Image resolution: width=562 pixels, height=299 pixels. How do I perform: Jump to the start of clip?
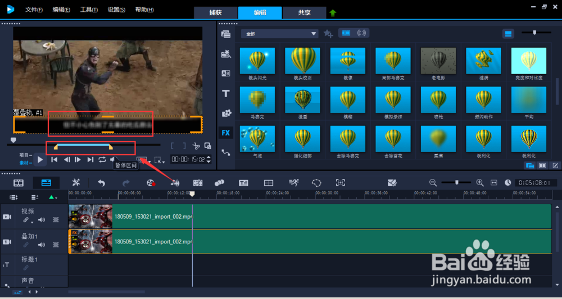(x=55, y=159)
